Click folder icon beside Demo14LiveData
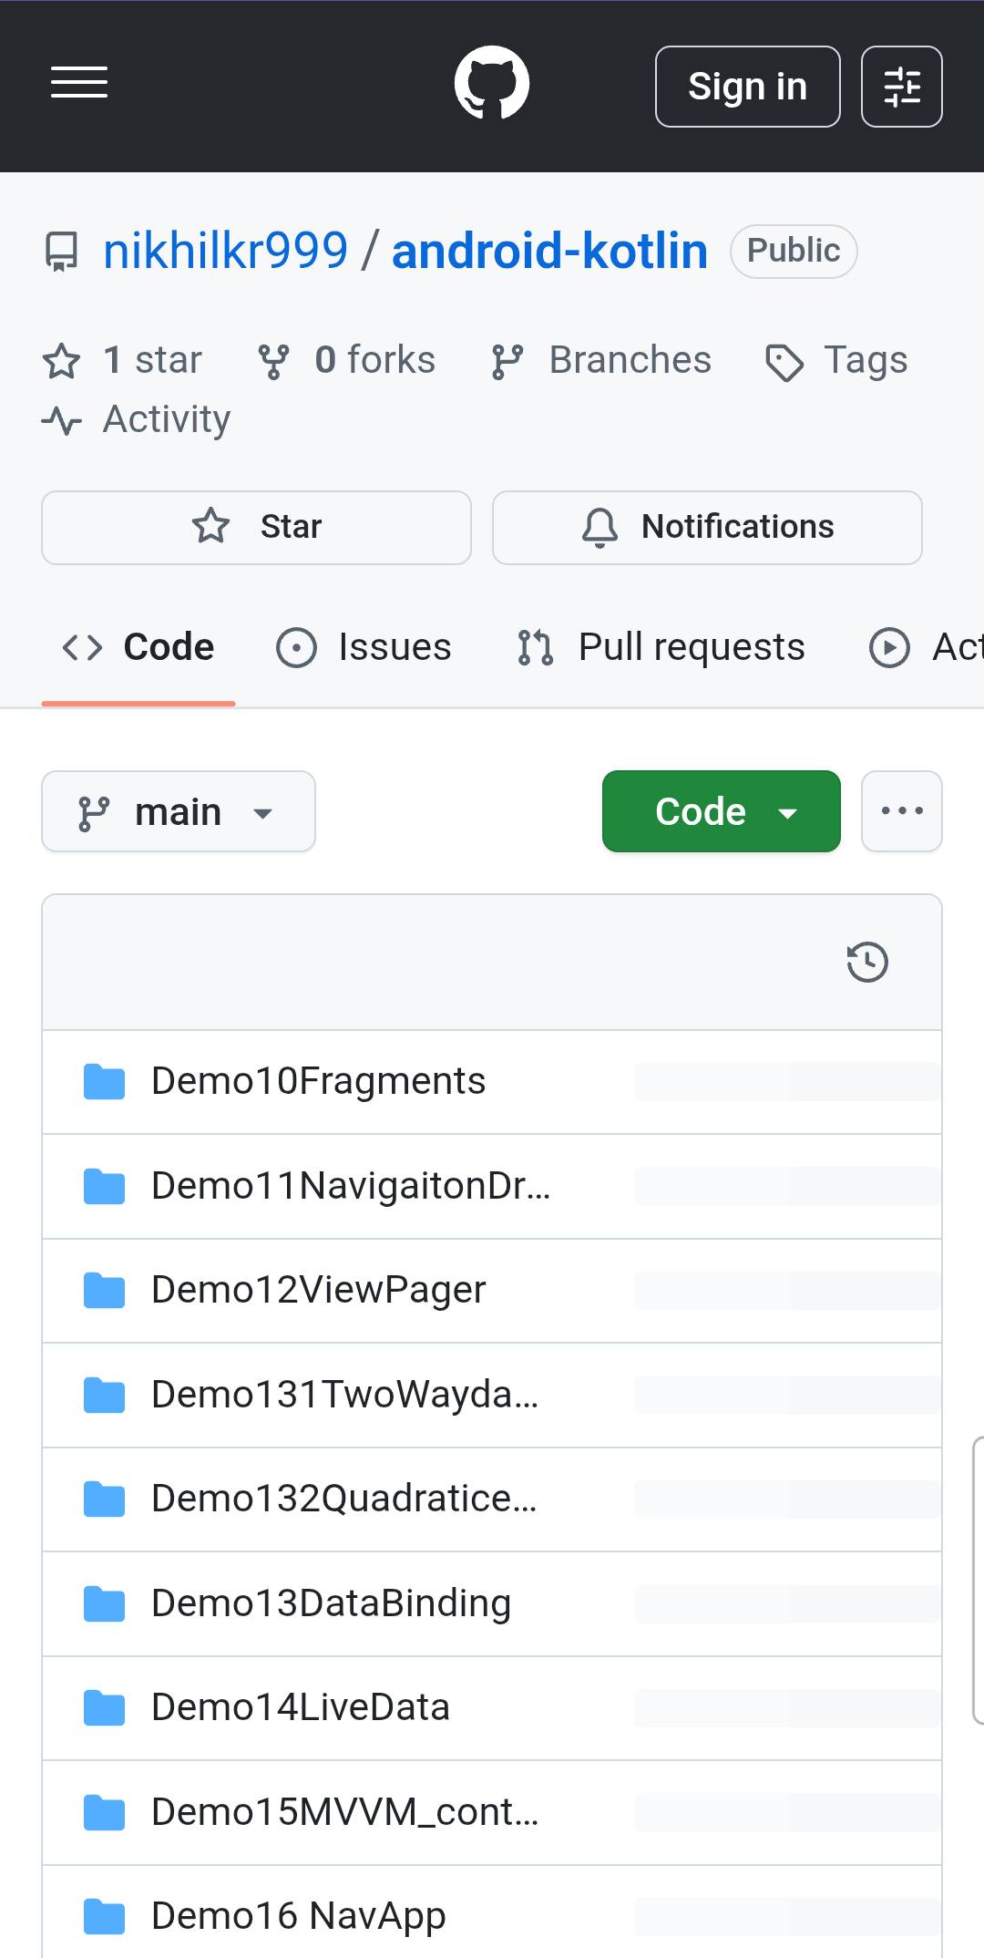This screenshot has width=984, height=1958. tap(104, 1708)
